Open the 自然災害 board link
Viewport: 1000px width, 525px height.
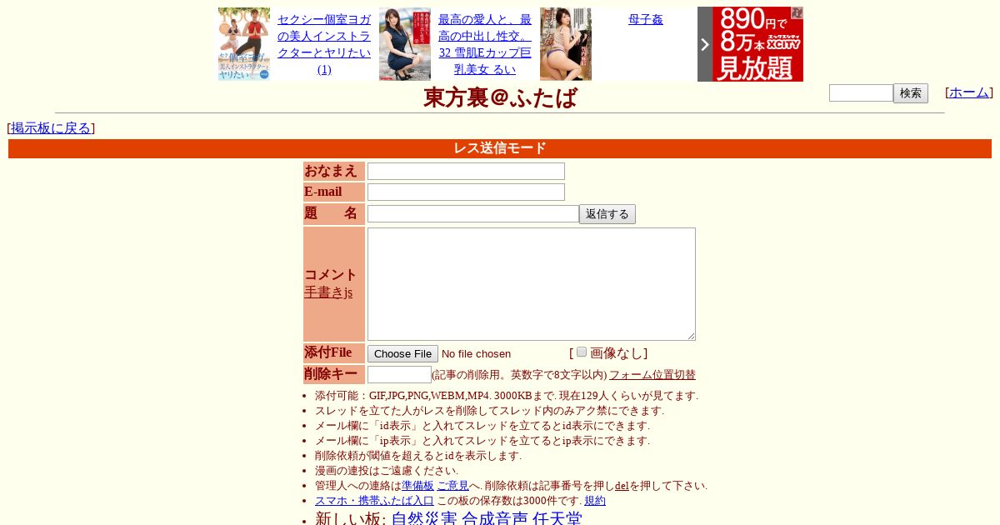[x=424, y=519]
